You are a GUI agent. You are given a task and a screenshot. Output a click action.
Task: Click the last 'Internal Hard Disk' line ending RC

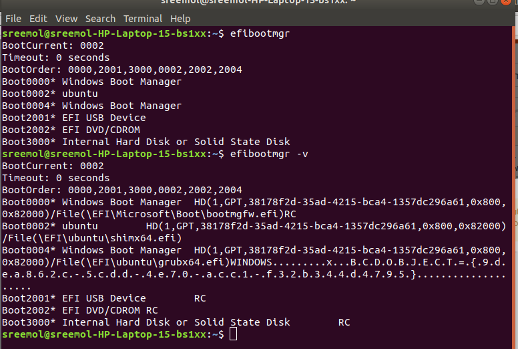[x=176, y=322]
